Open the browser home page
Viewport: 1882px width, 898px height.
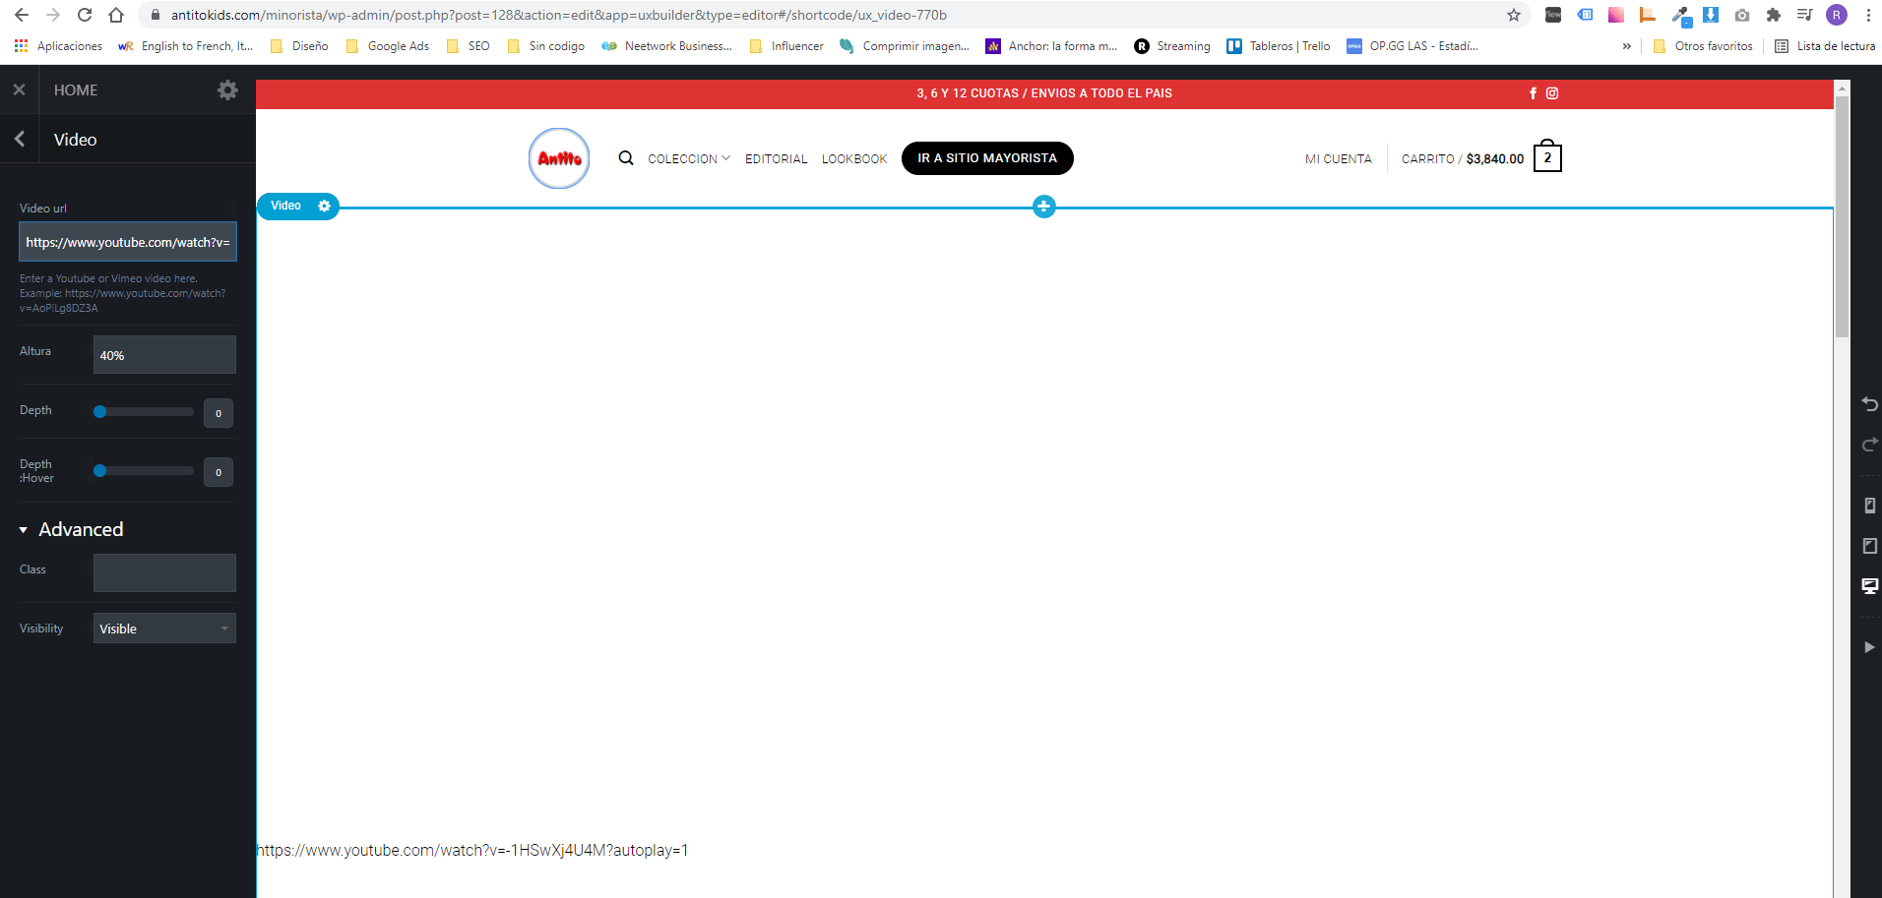pyautogui.click(x=116, y=15)
